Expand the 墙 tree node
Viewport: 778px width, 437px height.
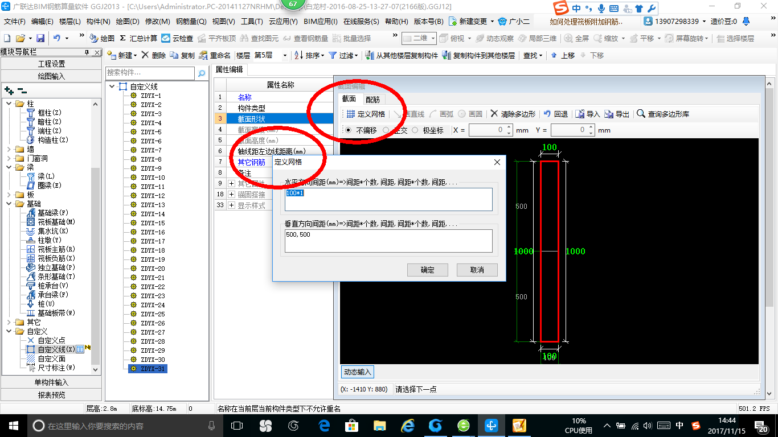[x=9, y=149]
